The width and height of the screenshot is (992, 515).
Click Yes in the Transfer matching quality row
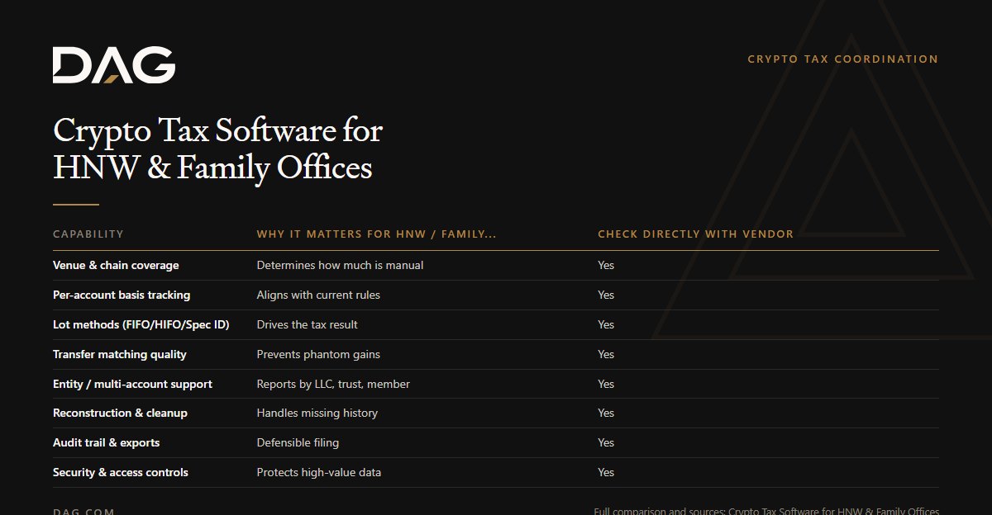606,355
